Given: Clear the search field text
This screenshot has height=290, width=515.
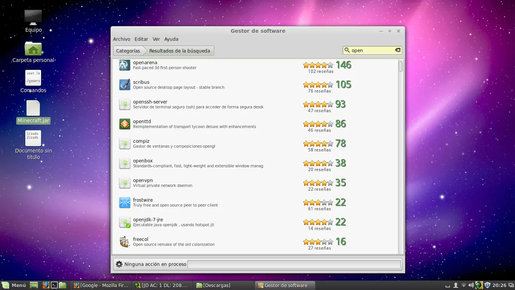Looking at the screenshot, I should 397,50.
